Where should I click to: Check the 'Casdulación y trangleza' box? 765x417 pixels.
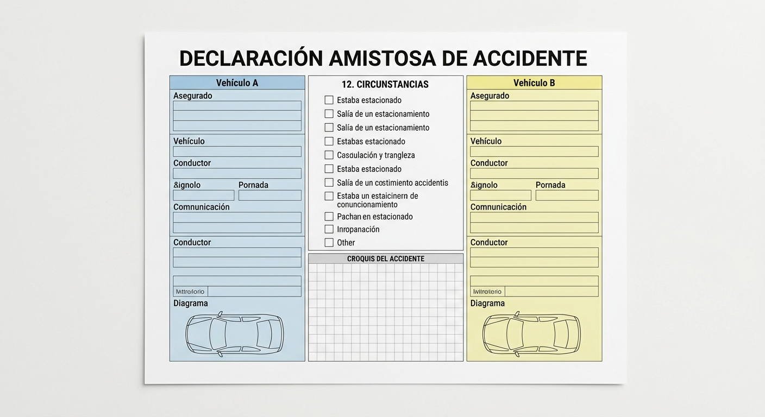pyautogui.click(x=329, y=155)
